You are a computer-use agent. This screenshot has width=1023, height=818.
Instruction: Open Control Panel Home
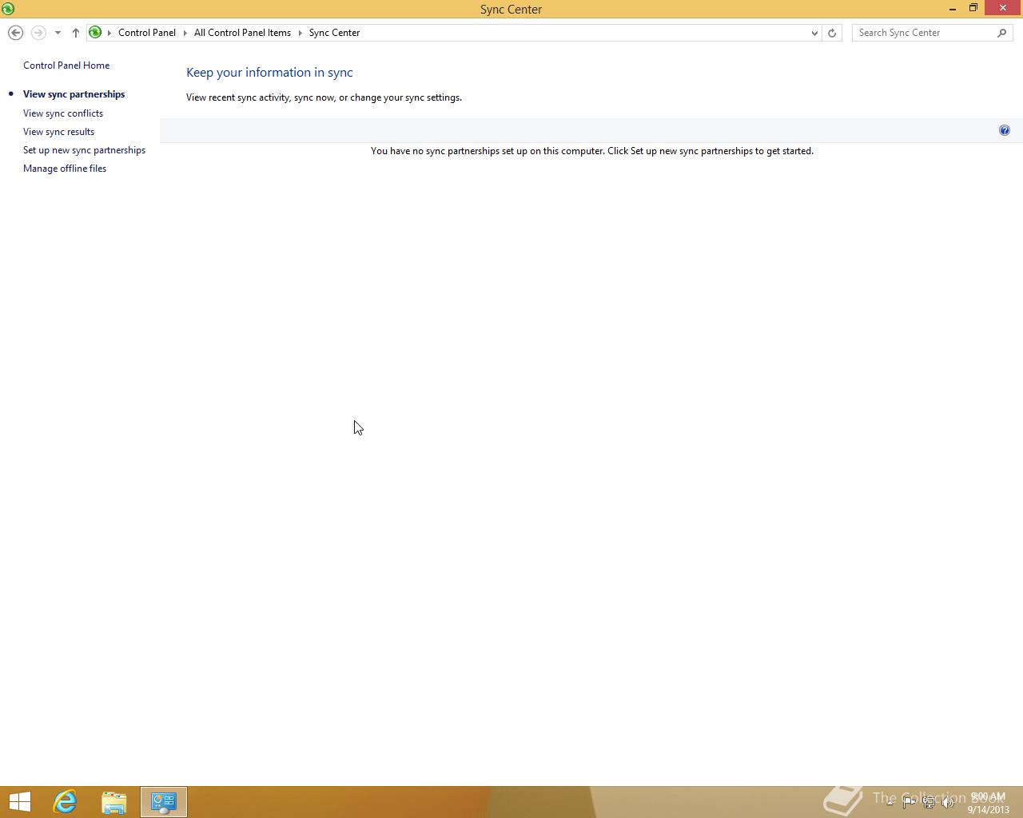click(x=66, y=66)
